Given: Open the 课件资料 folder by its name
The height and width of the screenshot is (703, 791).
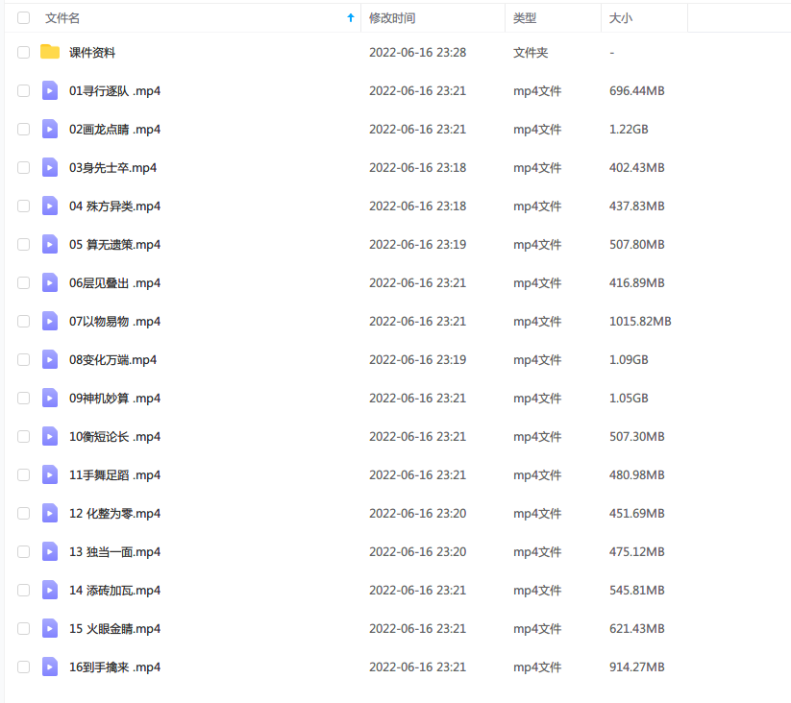Looking at the screenshot, I should (x=93, y=52).
